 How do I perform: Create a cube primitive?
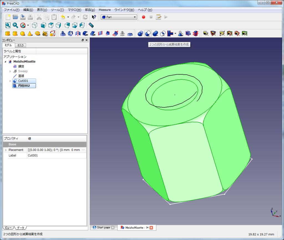point(8,33)
